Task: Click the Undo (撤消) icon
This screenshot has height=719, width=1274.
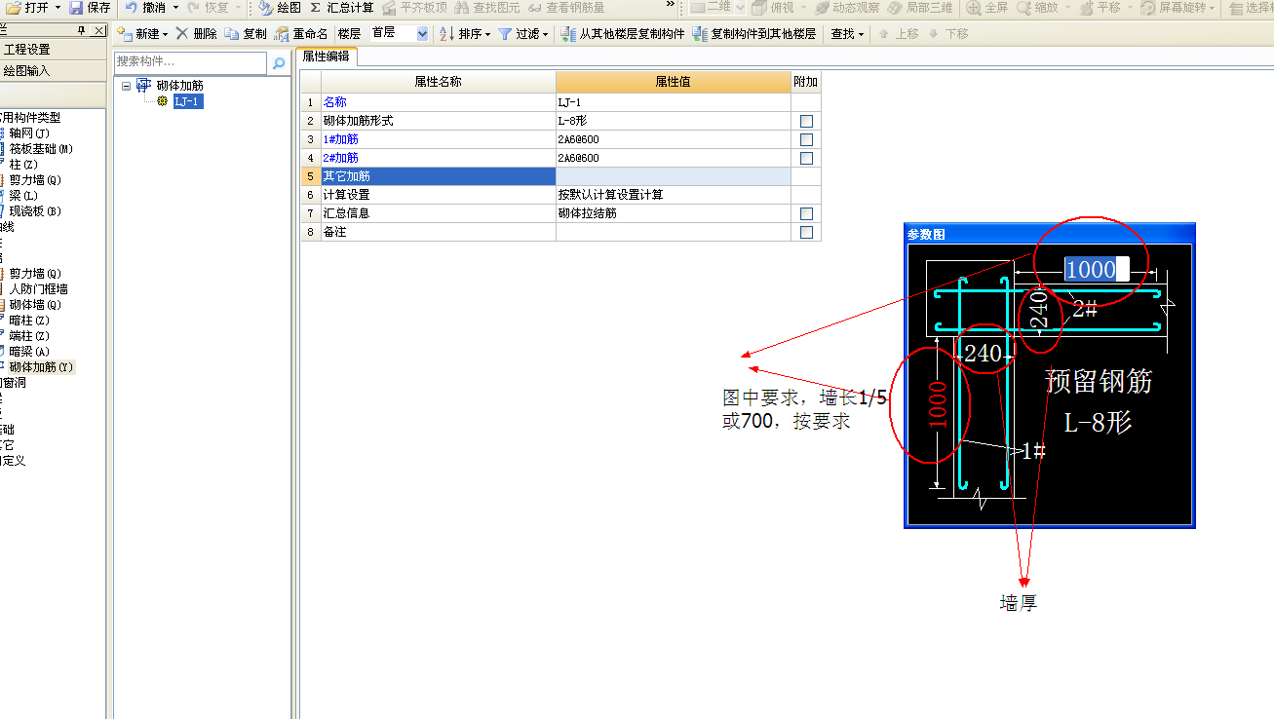Action: point(131,8)
